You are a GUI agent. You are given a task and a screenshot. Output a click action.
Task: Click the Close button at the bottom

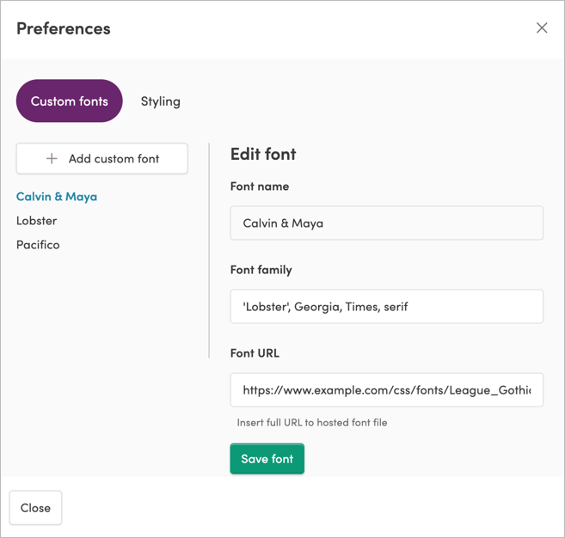pos(35,508)
